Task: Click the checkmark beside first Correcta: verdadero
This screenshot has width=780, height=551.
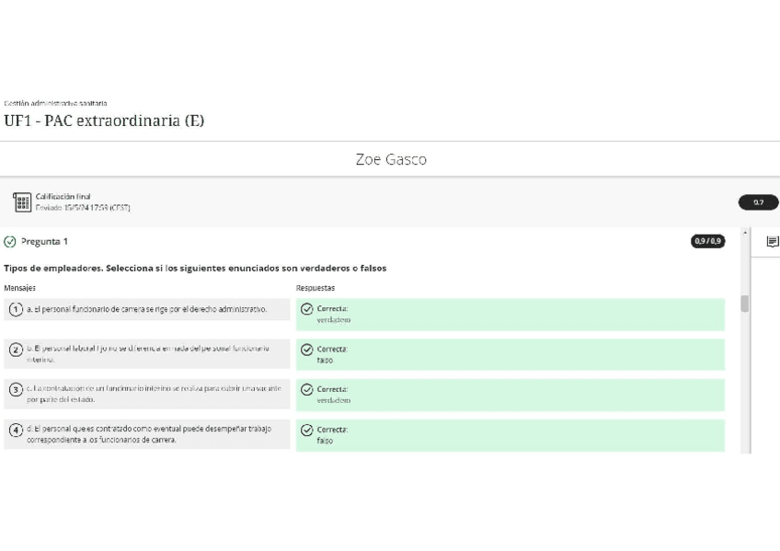Action: [x=307, y=309]
